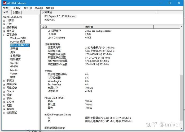Expand the 操作系统 tree node
185x132 pixels.
pos(4,28)
